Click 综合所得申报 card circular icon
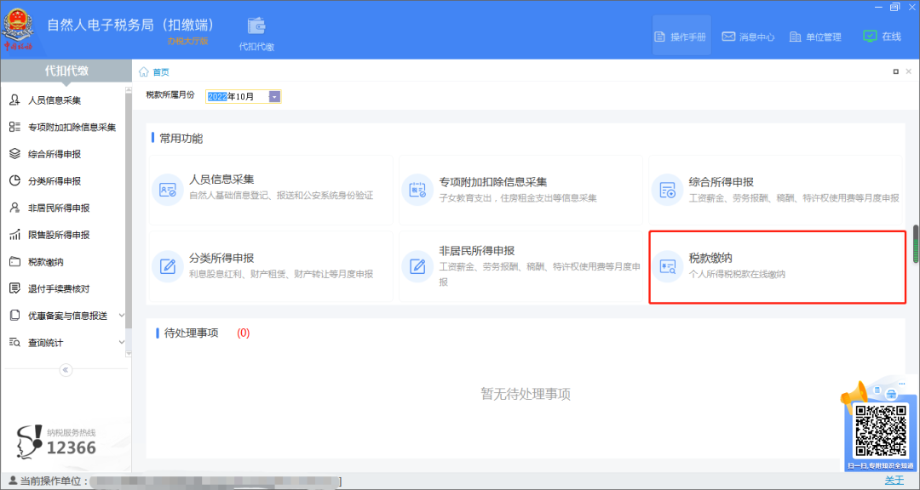The width and height of the screenshot is (920, 490). pos(668,190)
